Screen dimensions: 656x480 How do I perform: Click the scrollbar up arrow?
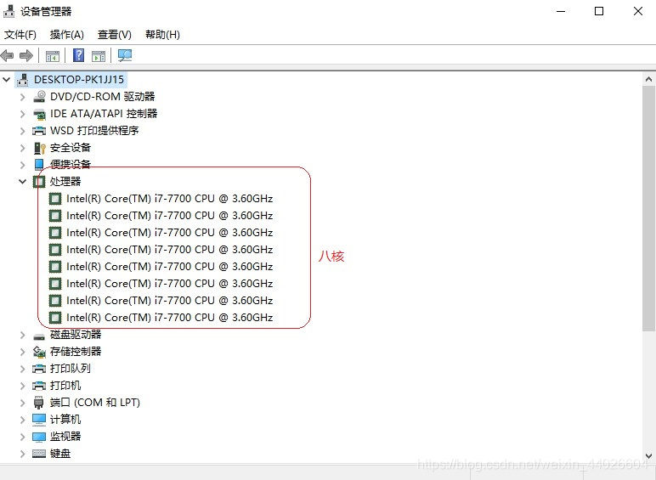click(x=648, y=79)
